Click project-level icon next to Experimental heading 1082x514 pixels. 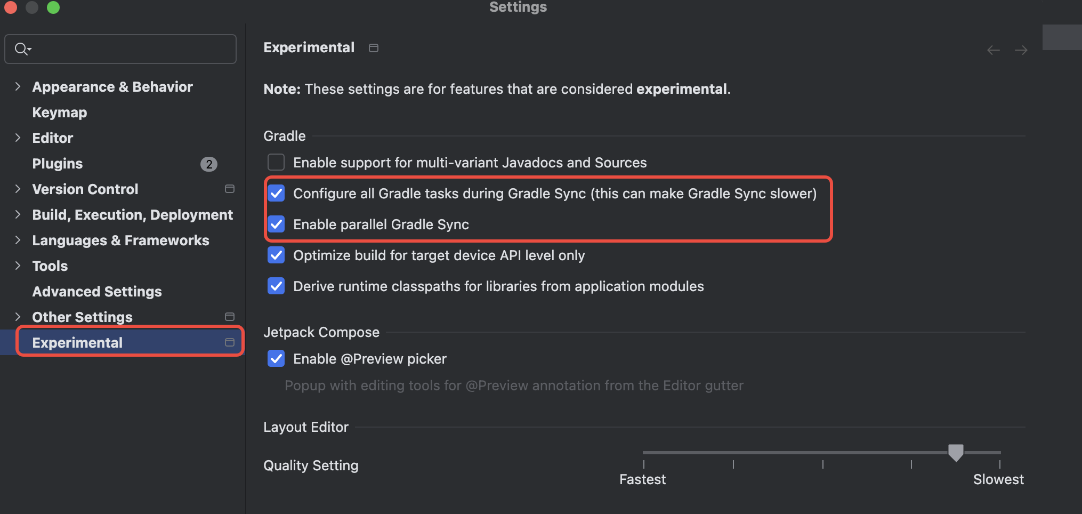point(374,48)
